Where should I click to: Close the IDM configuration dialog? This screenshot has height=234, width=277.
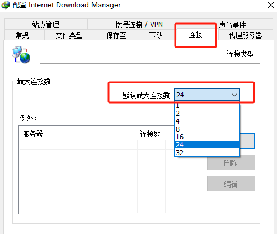(271, 5)
